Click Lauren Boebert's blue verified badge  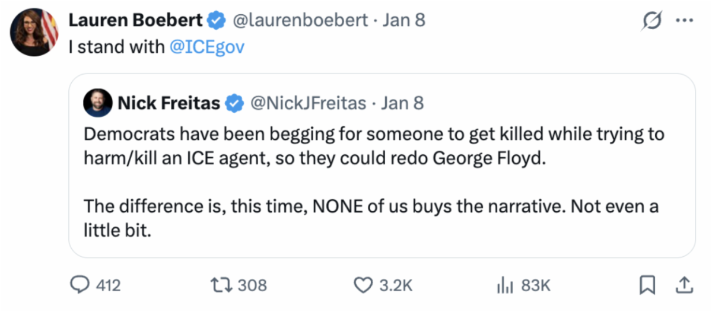tap(217, 20)
